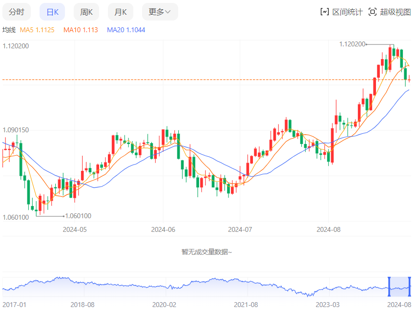This screenshot has height=309, width=417.
Task: Open the 周K weekly chart tab
Action: 86,12
